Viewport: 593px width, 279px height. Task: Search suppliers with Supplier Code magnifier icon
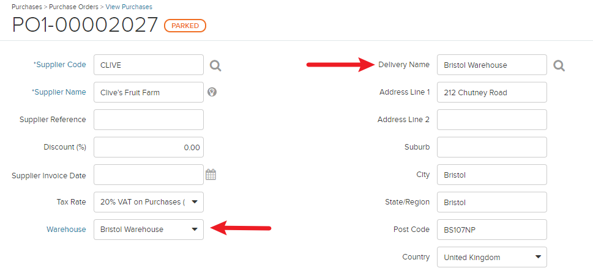tap(215, 65)
